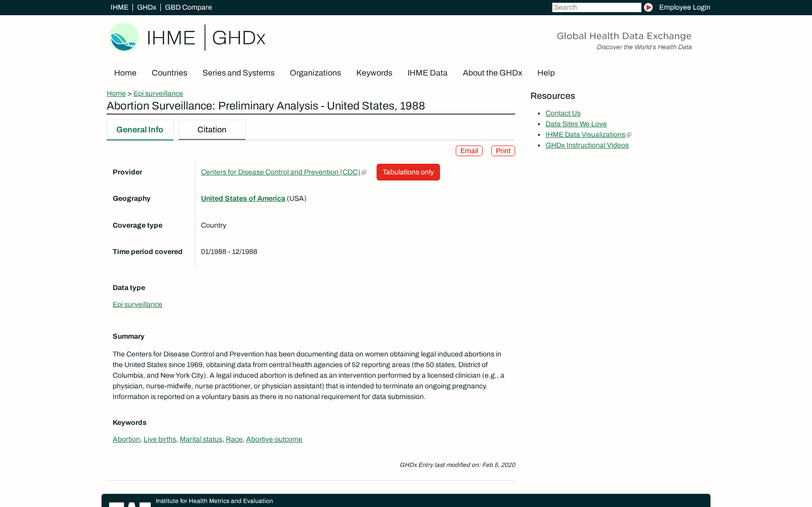This screenshot has width=812, height=507.
Task: Click the red search submit arrow icon
Action: click(x=648, y=7)
